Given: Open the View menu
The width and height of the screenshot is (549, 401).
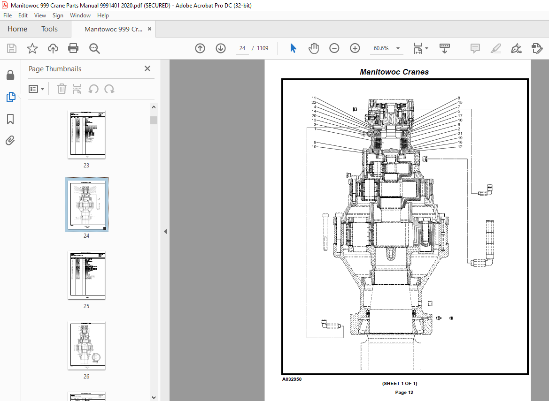Looking at the screenshot, I should 40,15.
